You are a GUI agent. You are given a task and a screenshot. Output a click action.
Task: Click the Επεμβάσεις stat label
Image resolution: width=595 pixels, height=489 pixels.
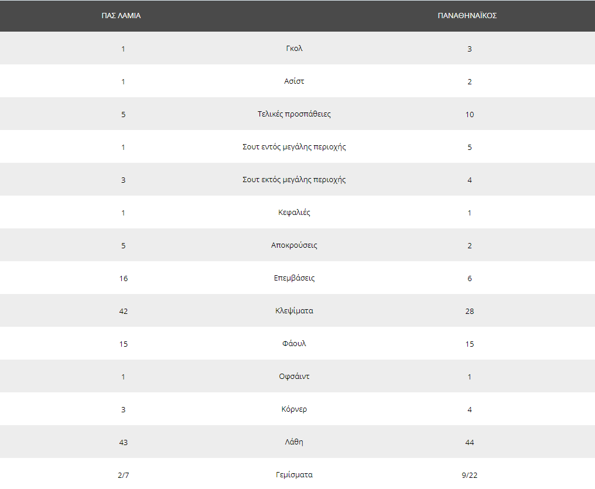[294, 278]
